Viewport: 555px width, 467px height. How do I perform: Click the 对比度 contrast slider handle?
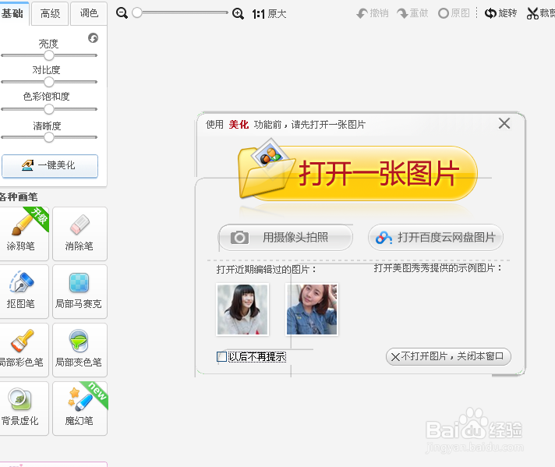click(49, 82)
